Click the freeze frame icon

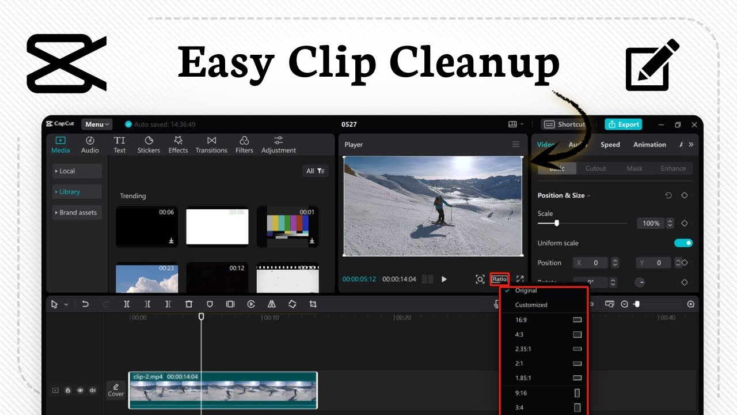click(x=230, y=304)
